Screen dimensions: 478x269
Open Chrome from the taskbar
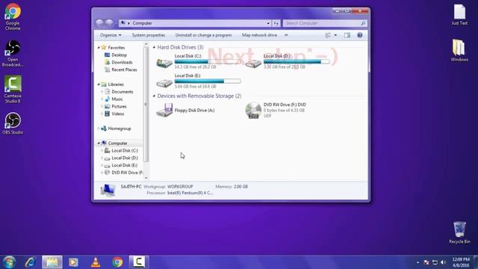117,262
